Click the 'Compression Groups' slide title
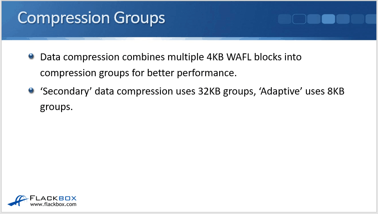Viewport: 378px width, 214px height. click(91, 18)
